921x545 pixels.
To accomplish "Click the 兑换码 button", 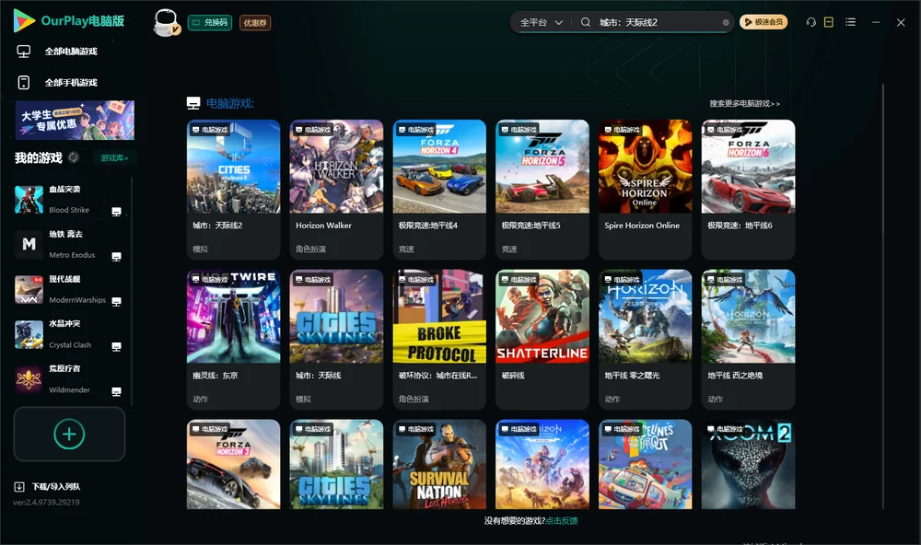I will click(x=210, y=23).
